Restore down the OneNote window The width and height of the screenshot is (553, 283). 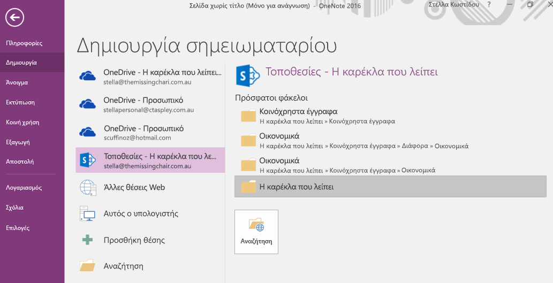point(530,5)
